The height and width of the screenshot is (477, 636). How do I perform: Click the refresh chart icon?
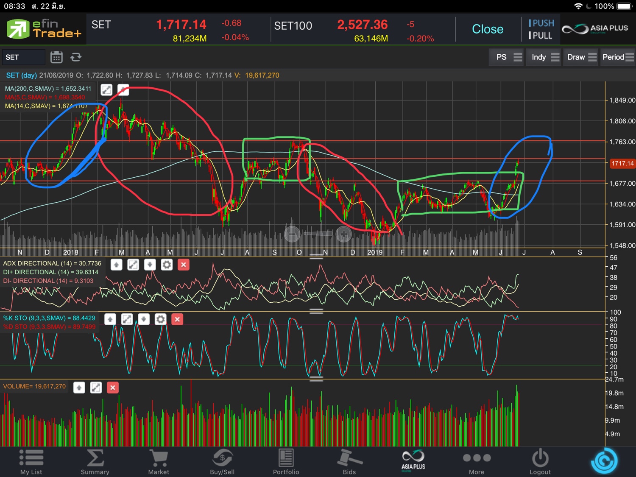point(76,57)
